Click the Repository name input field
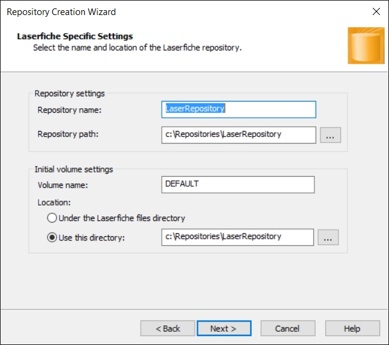389x345 pixels. point(239,109)
